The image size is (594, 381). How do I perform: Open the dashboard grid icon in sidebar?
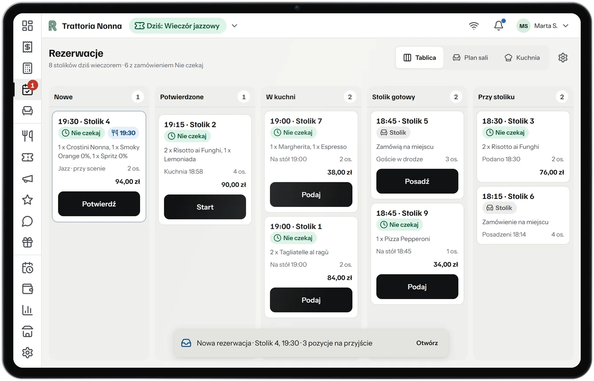pos(27,26)
